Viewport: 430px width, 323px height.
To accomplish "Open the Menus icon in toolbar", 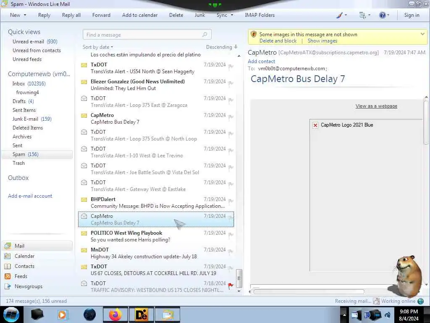I will (x=362, y=15).
